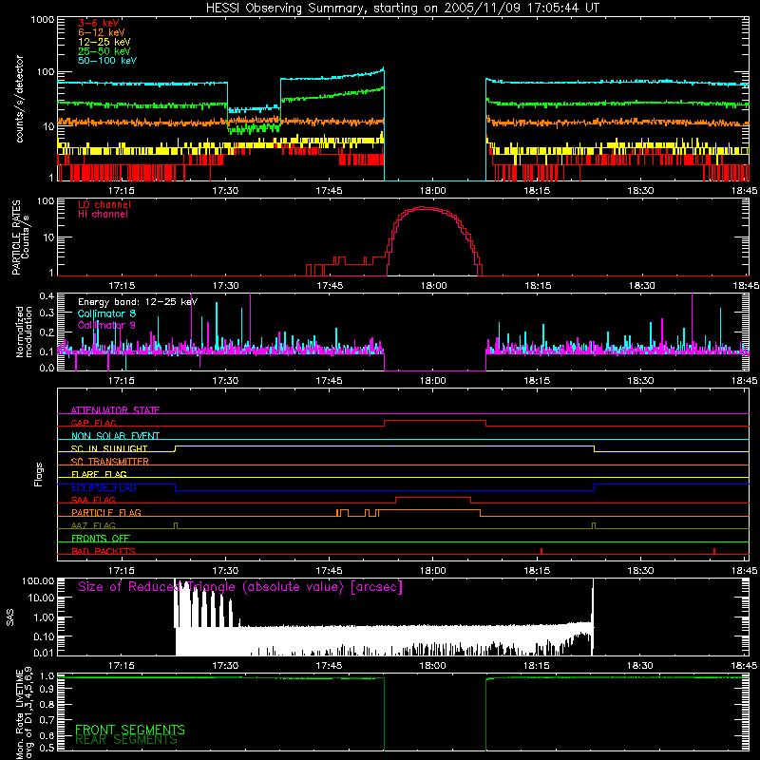The image size is (760, 760).
Task: Click the 'PARTICLE RATES Counts/s' axis label
Action: pos(21,237)
